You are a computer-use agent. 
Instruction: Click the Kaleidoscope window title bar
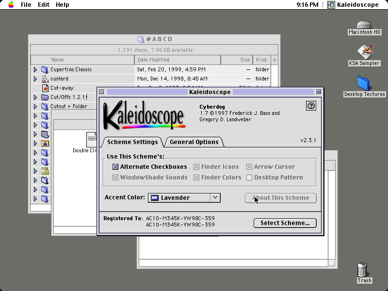210,92
